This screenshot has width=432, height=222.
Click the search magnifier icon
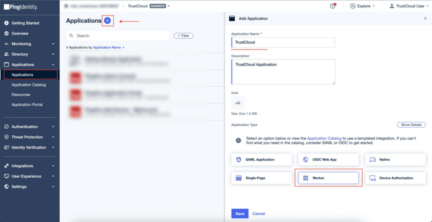click(x=71, y=36)
